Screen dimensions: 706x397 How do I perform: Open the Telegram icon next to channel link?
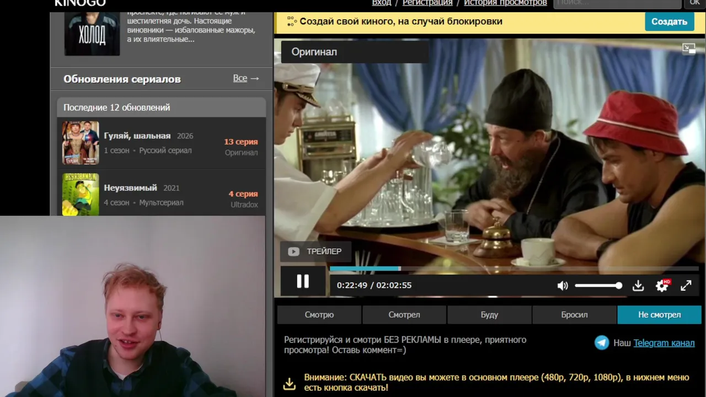click(x=602, y=343)
